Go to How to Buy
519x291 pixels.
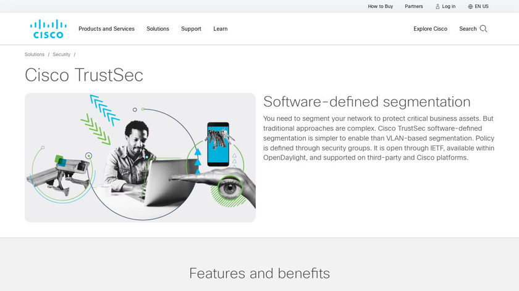pyautogui.click(x=381, y=6)
